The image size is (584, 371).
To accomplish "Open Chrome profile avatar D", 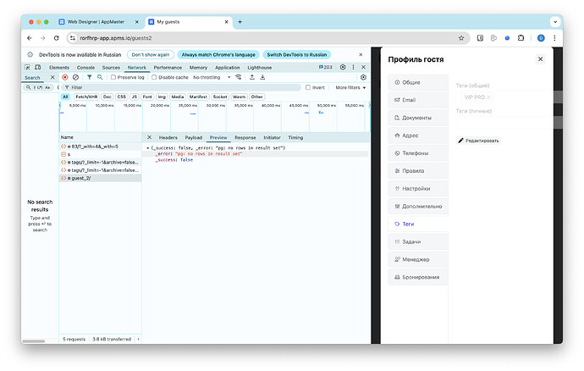I will [541, 38].
